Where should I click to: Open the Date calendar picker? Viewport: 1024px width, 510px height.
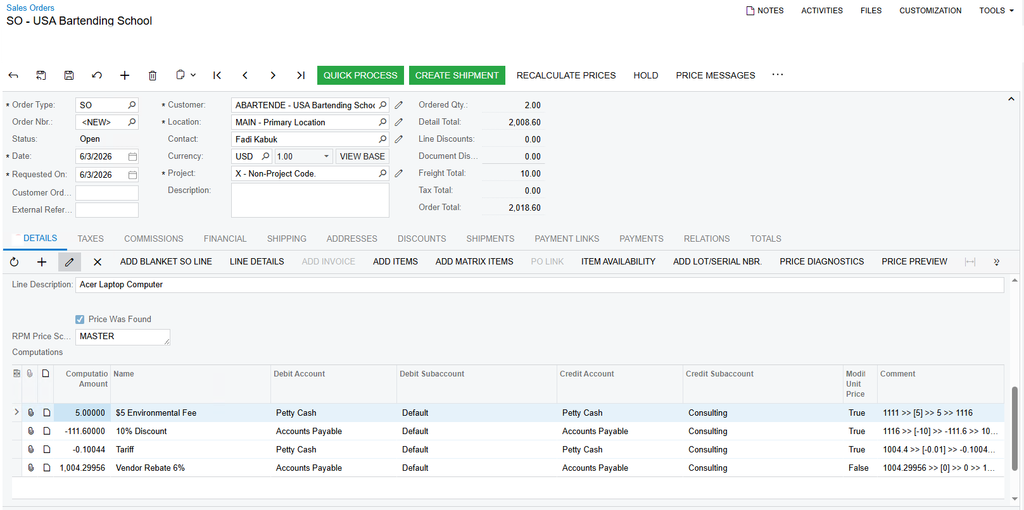point(132,156)
